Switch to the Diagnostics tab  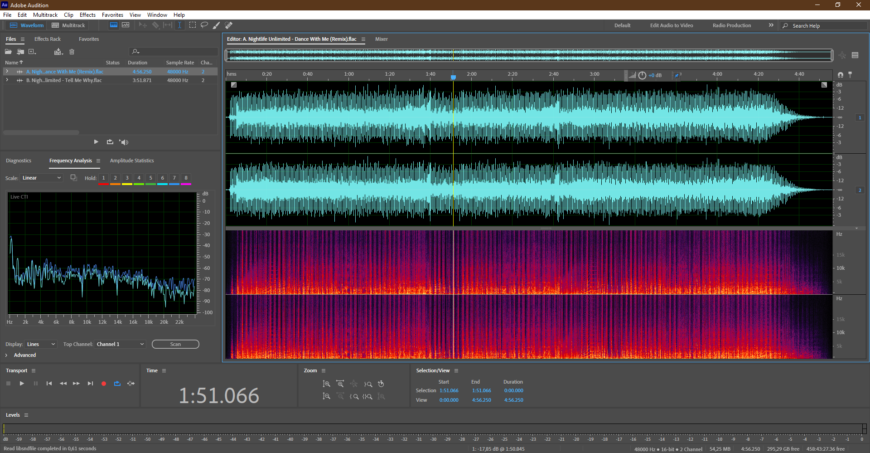click(19, 161)
